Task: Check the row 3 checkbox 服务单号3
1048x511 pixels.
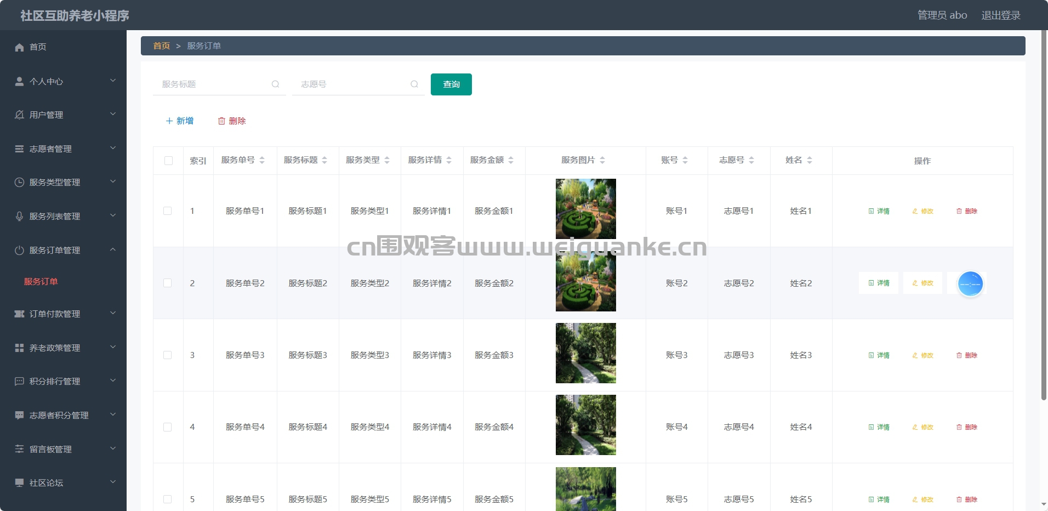Action: pyautogui.click(x=168, y=355)
